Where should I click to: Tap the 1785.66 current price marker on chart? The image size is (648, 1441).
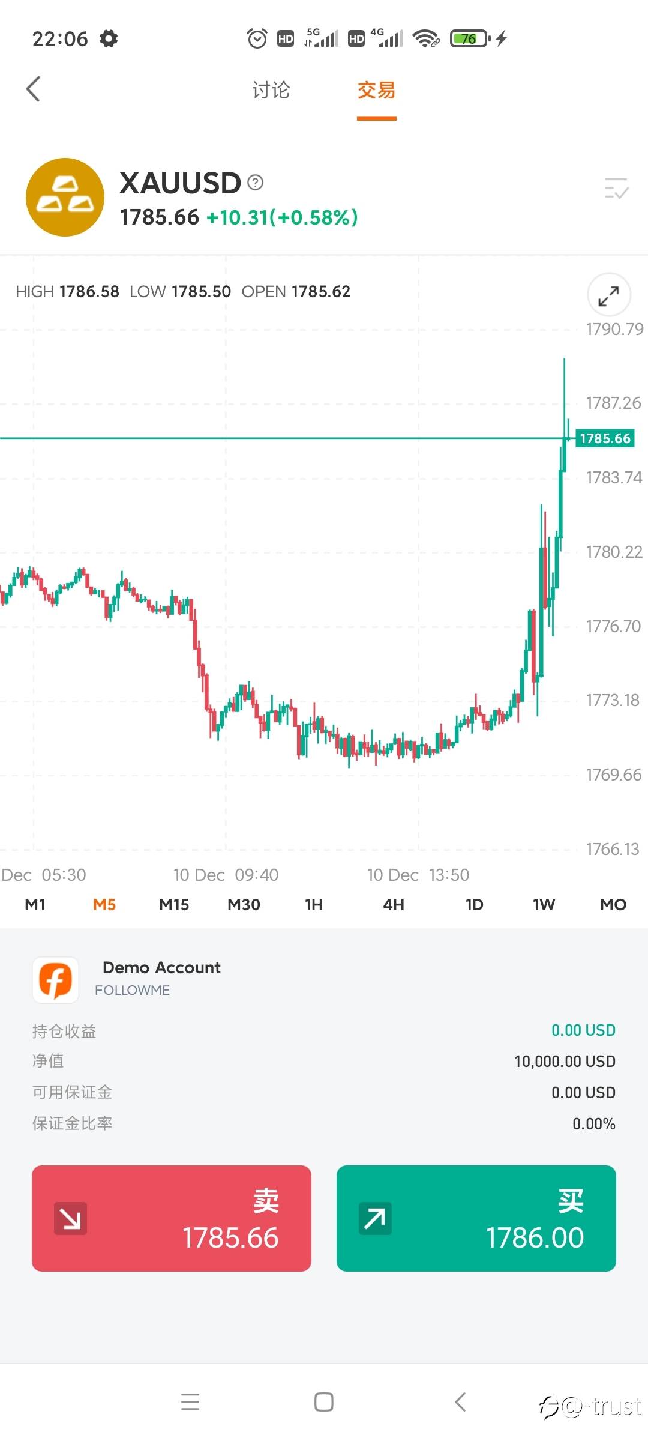coord(605,438)
